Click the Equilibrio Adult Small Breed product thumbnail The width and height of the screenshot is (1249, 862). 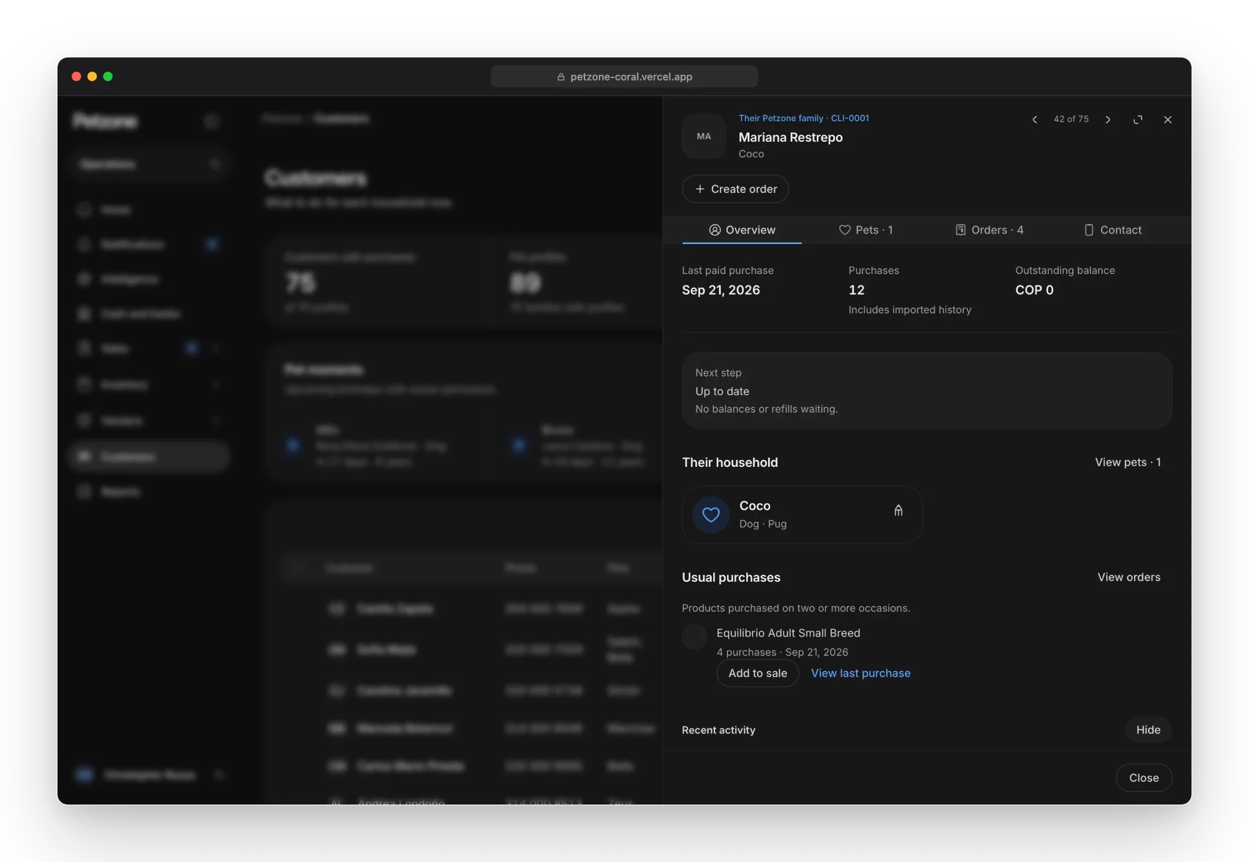click(x=694, y=637)
